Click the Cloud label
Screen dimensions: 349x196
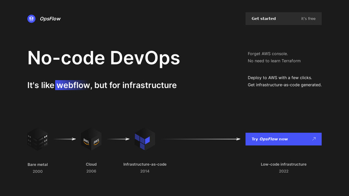[x=91, y=164]
